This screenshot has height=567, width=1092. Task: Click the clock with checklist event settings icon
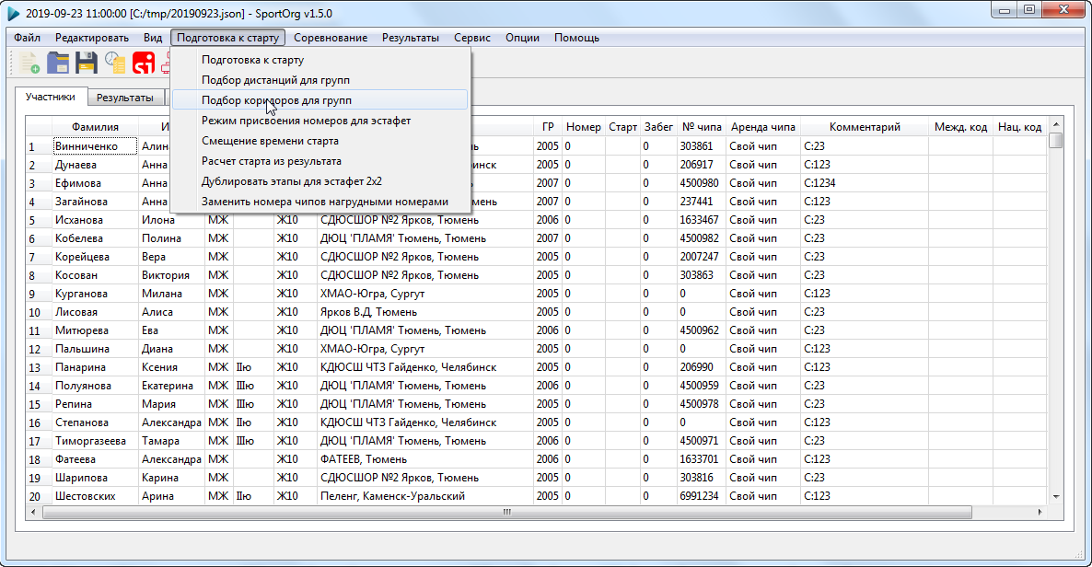[x=115, y=63]
